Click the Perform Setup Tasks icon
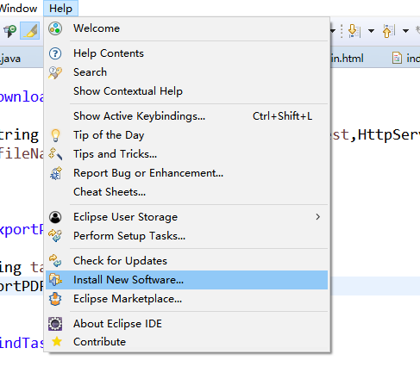420x373 pixels. (x=55, y=236)
